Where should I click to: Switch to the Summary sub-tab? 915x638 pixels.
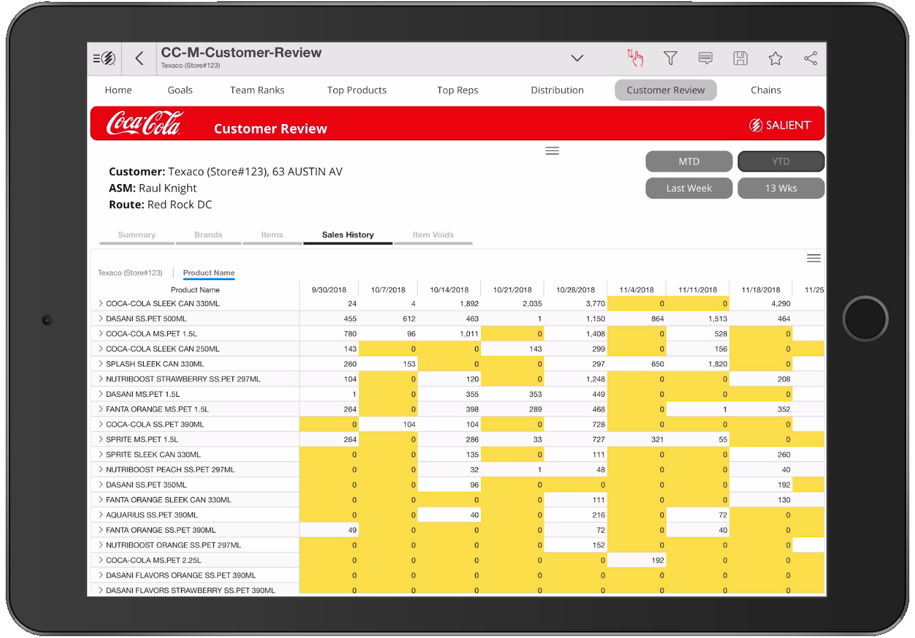[x=137, y=235]
